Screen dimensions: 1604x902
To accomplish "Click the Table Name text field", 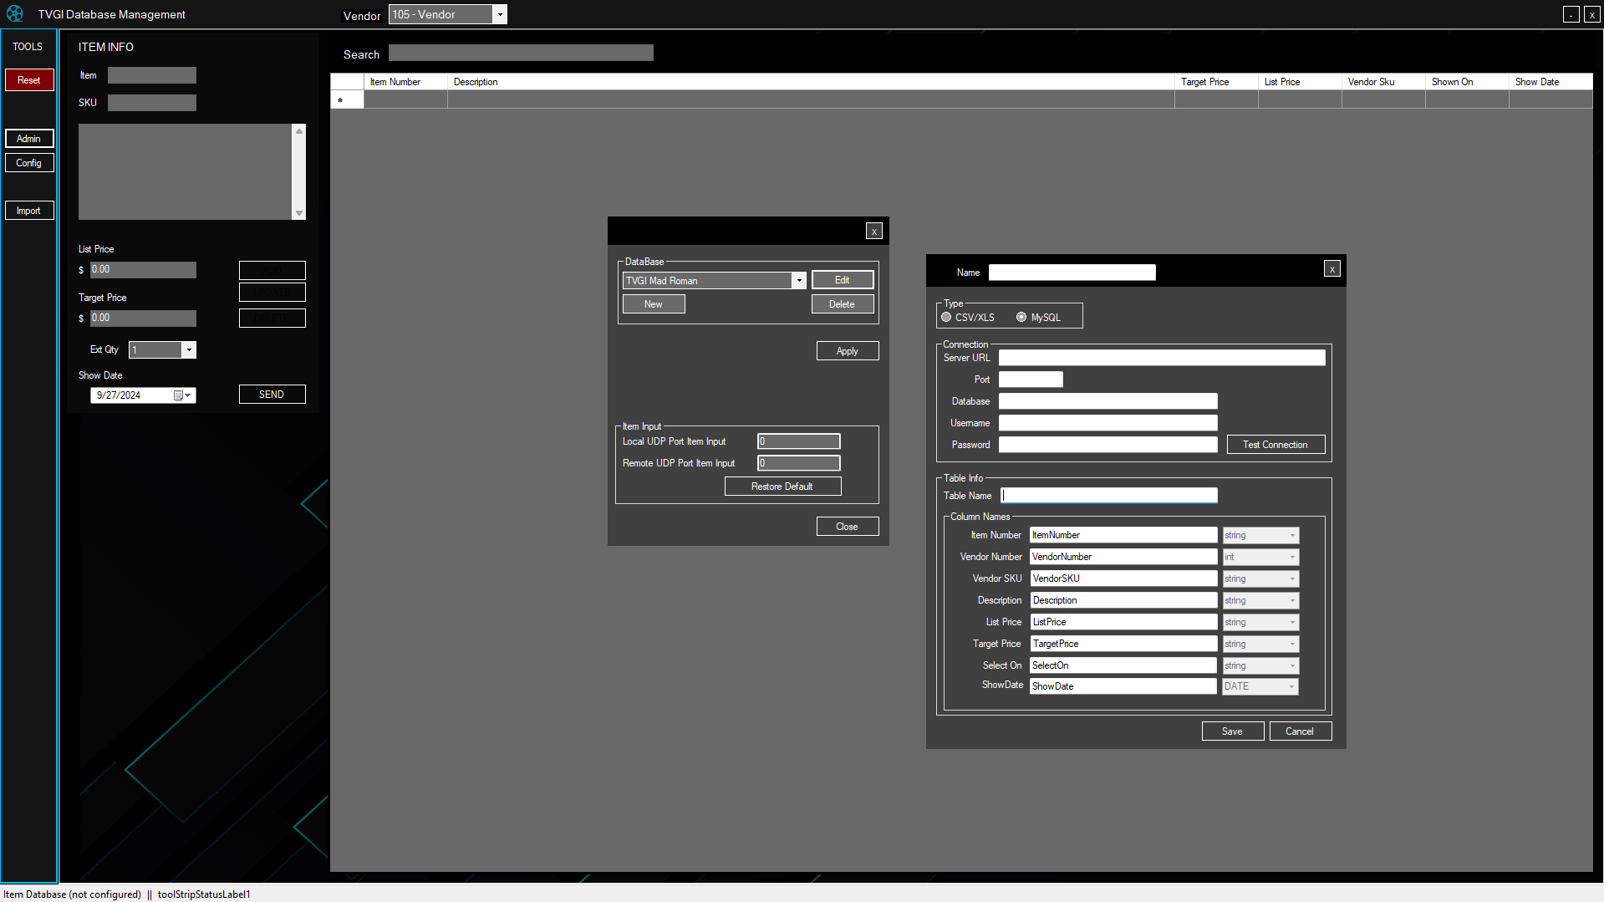I will [1108, 495].
